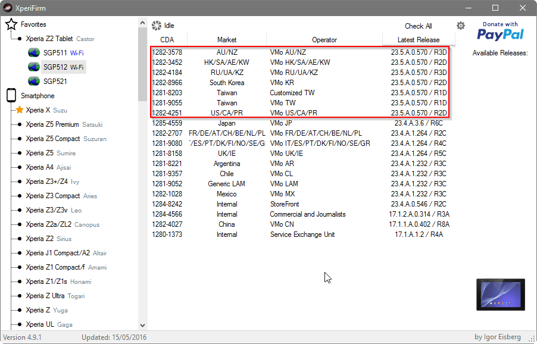This screenshot has height=344, width=537.
Task: Click the XperiFirm app icon in title bar
Action: (8, 8)
